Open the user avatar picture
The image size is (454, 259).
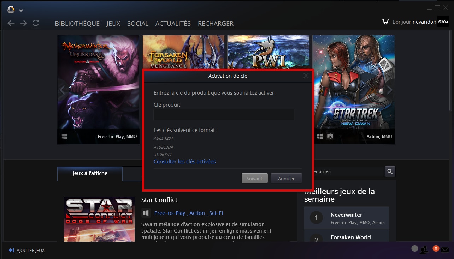[x=443, y=21]
